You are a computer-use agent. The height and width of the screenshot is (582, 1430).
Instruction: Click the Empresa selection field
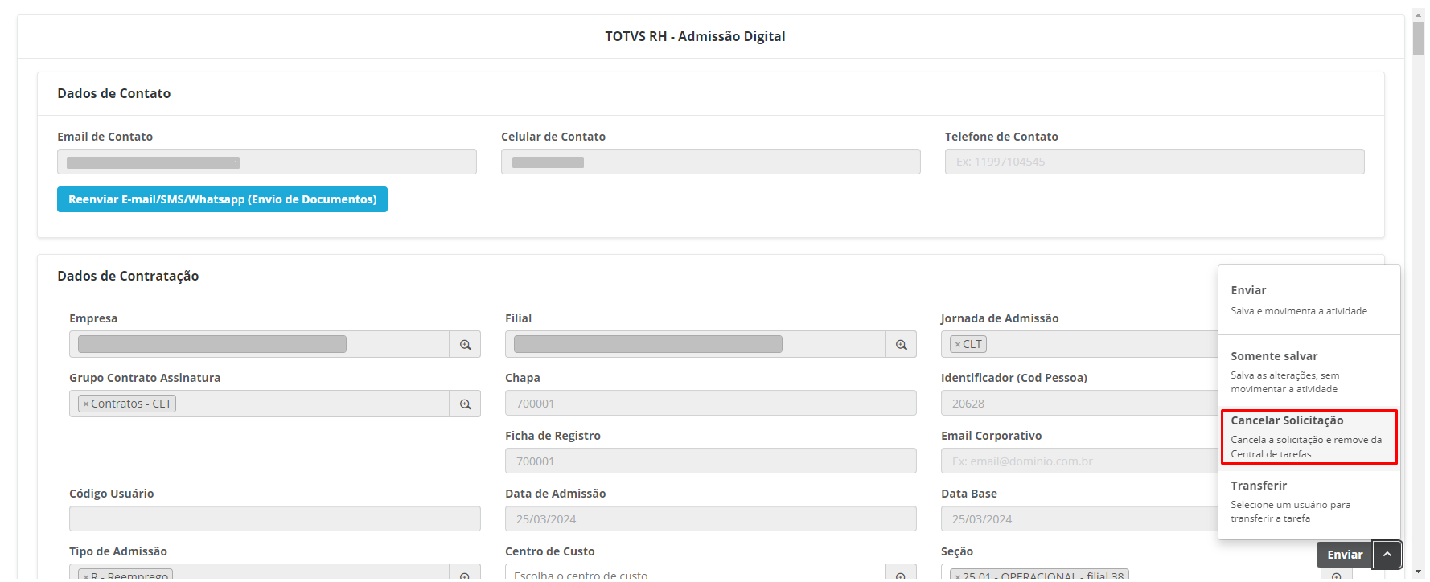(259, 344)
